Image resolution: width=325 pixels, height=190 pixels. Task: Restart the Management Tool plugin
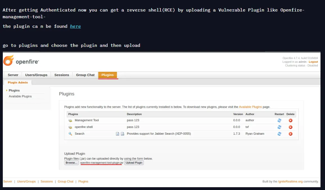click(x=279, y=120)
